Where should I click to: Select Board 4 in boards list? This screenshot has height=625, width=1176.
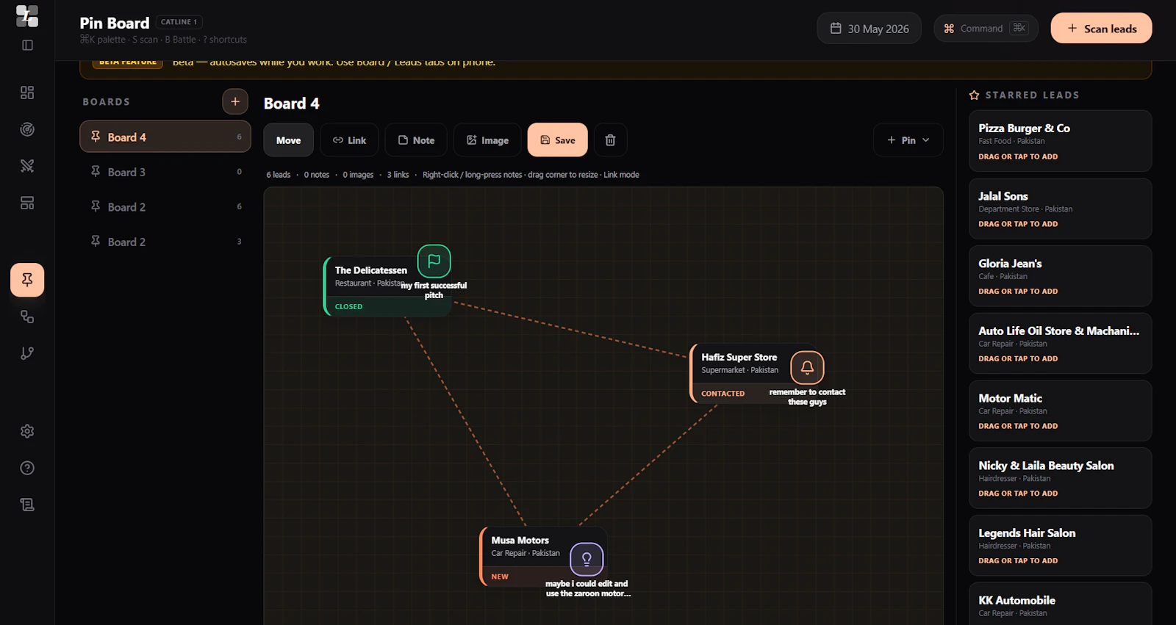tap(165, 137)
